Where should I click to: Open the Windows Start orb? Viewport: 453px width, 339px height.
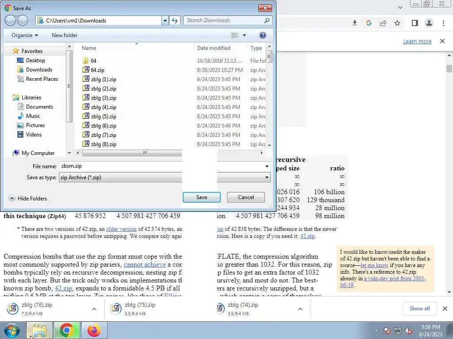(x=12, y=330)
